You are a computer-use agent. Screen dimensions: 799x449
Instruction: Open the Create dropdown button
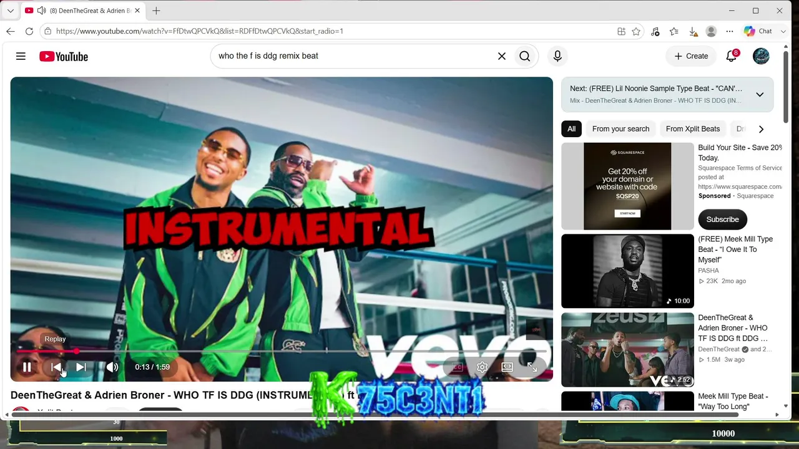tap(691, 56)
